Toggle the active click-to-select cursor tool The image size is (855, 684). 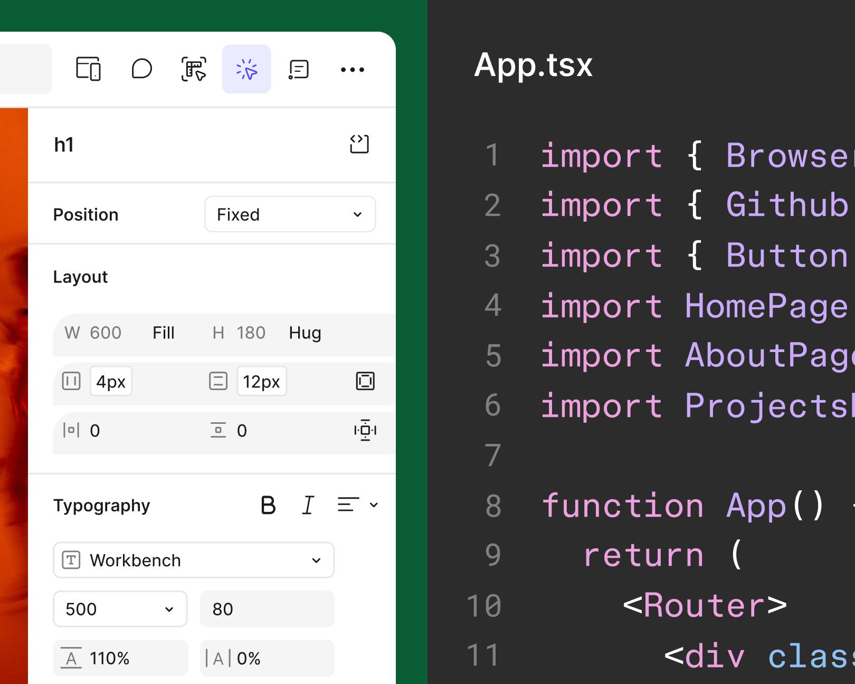tap(246, 69)
